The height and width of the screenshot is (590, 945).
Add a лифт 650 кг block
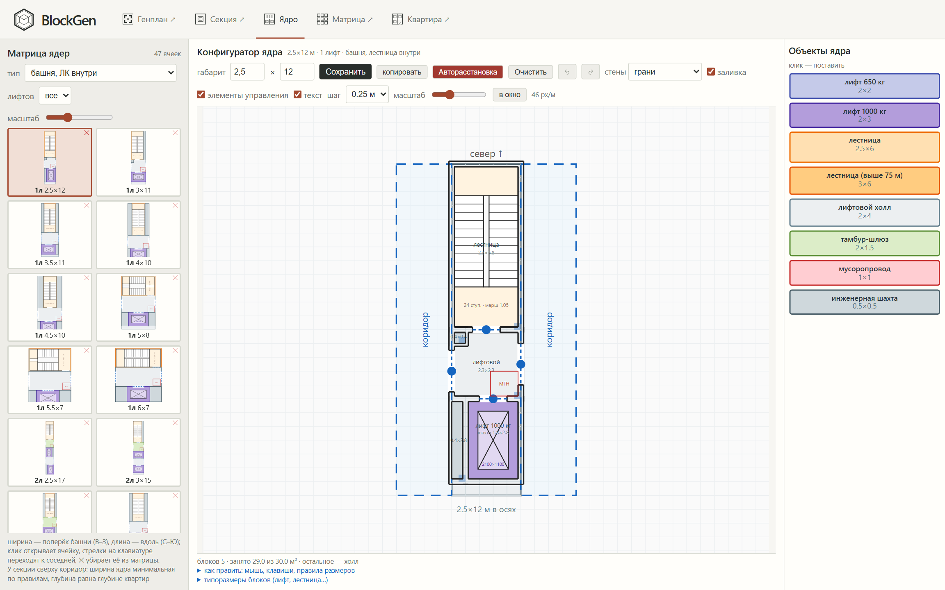click(x=865, y=86)
